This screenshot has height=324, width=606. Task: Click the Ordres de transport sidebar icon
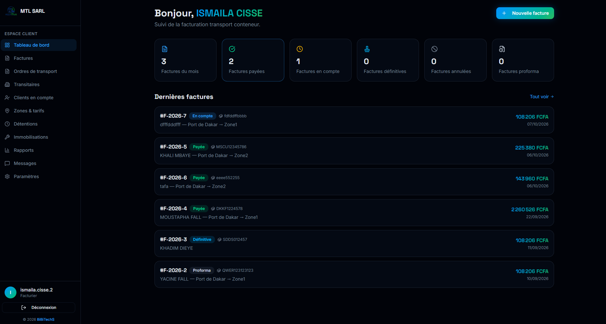7,71
